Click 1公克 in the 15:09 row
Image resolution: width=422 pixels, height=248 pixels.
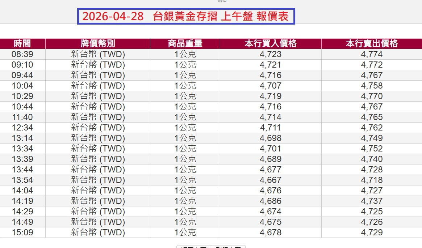185,232
